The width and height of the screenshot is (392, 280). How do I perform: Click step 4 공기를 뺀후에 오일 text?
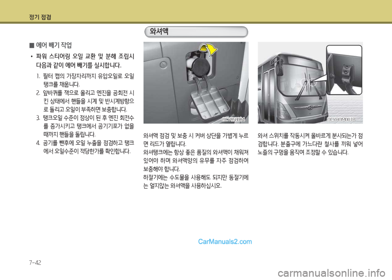(x=85, y=147)
